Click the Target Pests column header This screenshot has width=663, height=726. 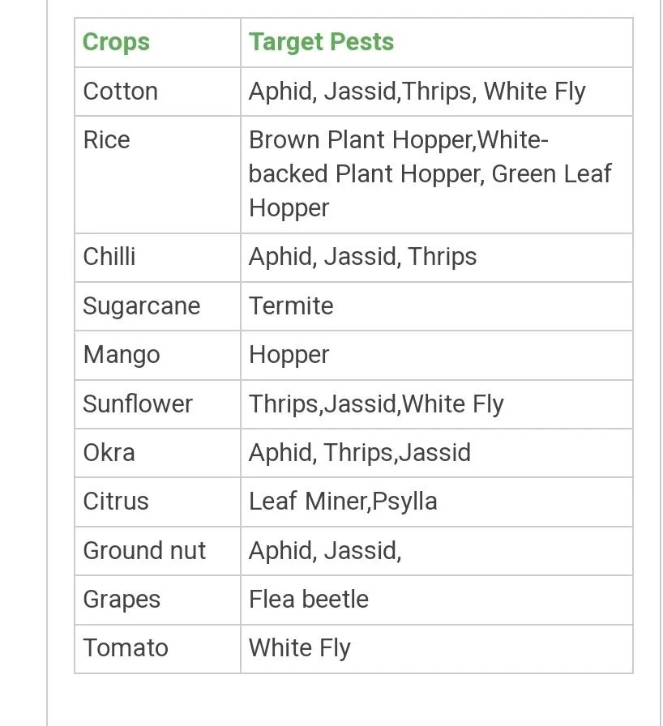coord(321,42)
